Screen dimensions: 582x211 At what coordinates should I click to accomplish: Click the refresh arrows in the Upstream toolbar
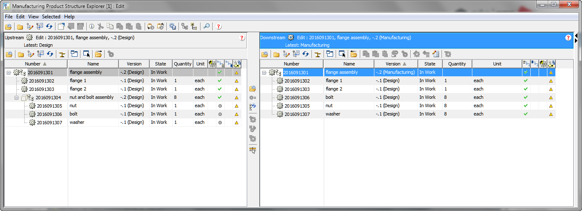click(x=50, y=54)
